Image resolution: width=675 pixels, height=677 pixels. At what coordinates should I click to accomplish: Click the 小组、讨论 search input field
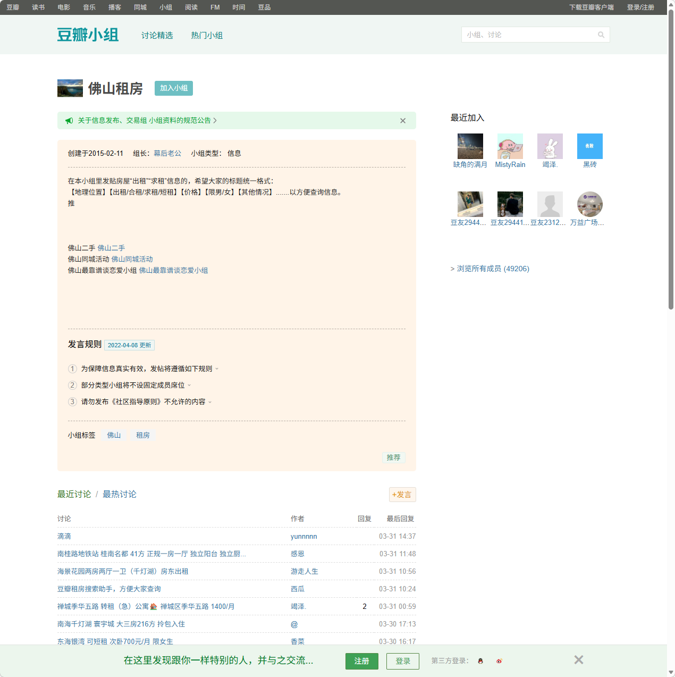[x=526, y=34]
